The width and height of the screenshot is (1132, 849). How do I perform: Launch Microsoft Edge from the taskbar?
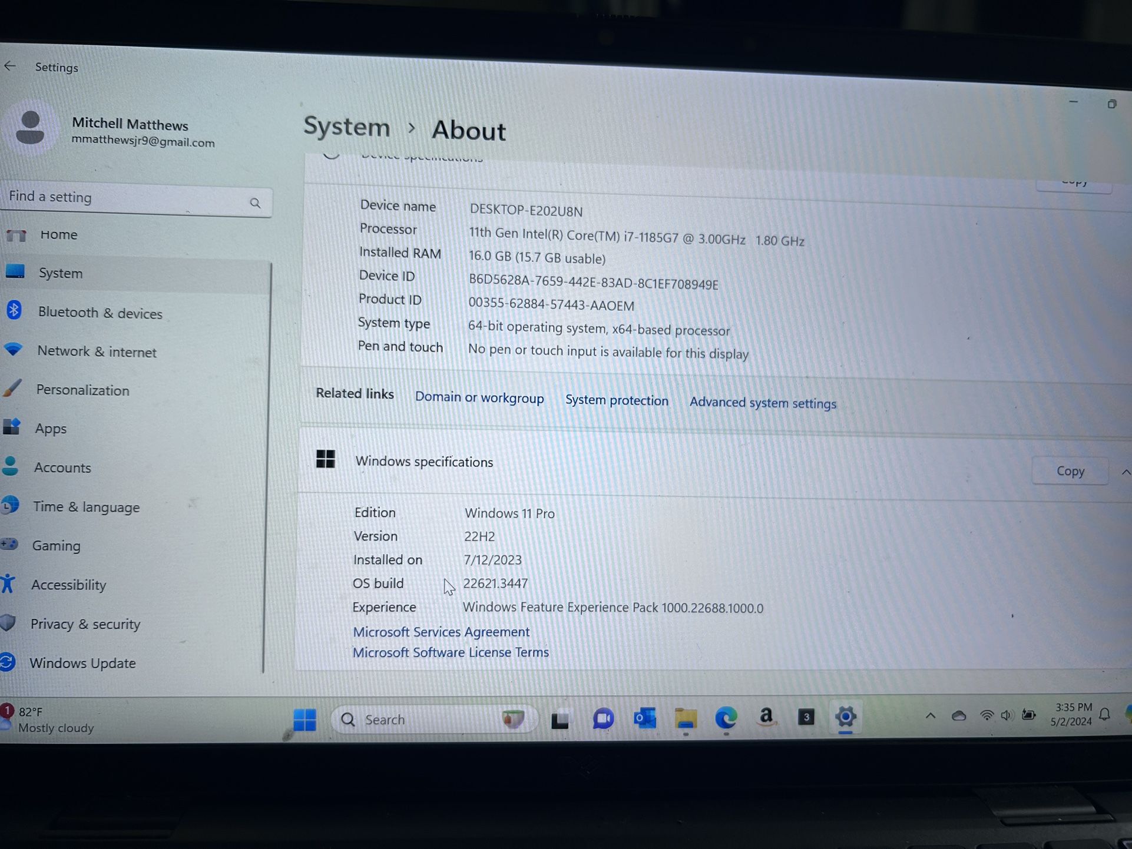coord(726,718)
